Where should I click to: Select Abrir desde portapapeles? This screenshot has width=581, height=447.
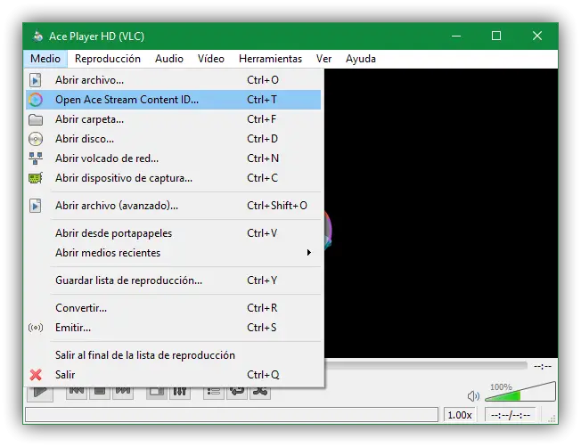click(174, 233)
